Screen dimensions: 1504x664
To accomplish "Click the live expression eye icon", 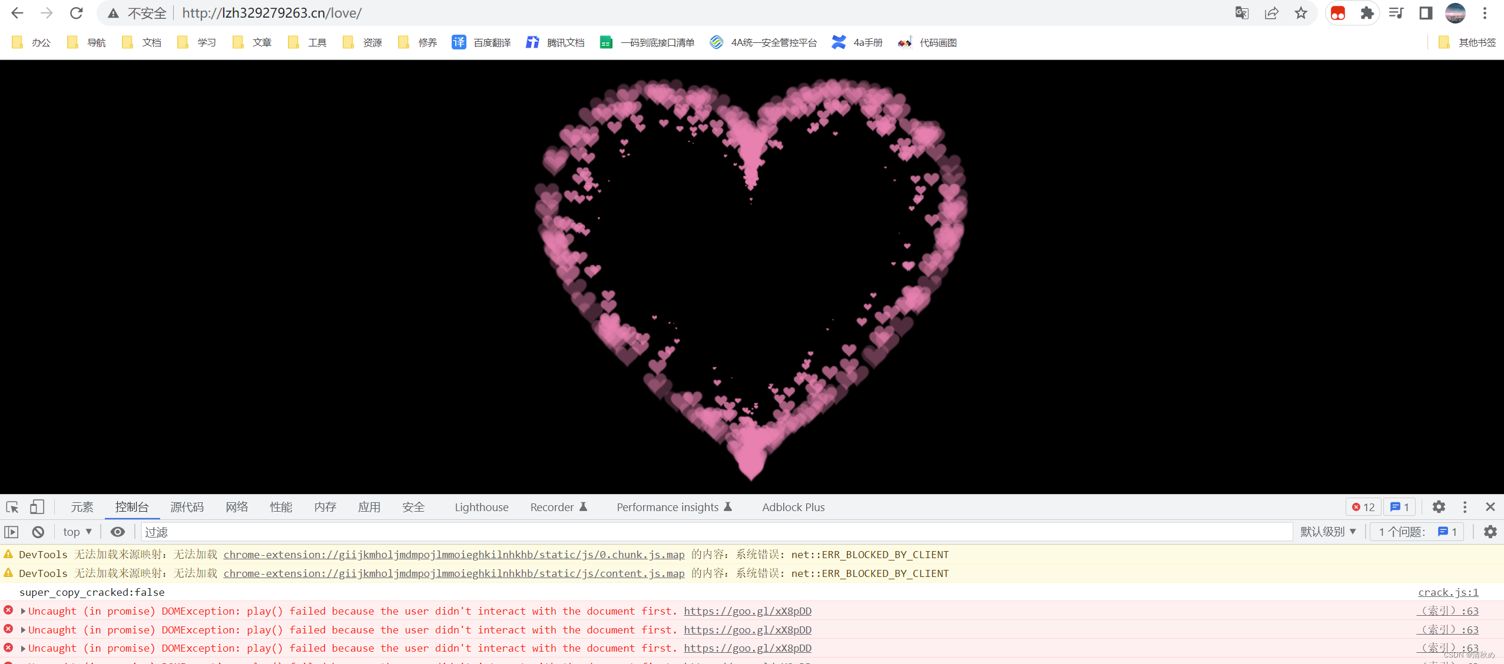I will pos(118,532).
